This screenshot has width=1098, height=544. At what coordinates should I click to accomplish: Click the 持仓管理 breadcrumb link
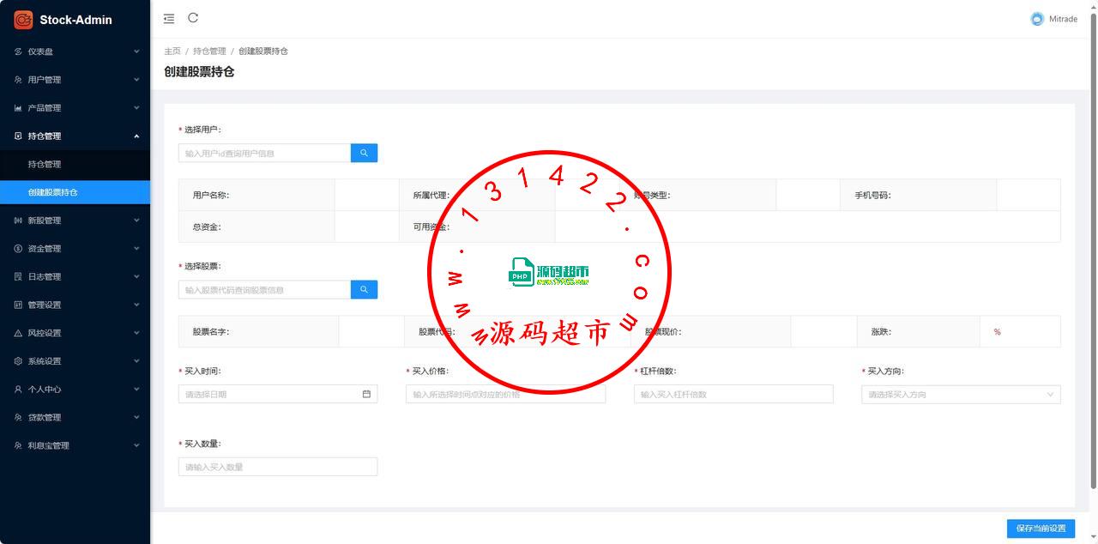[x=209, y=51]
